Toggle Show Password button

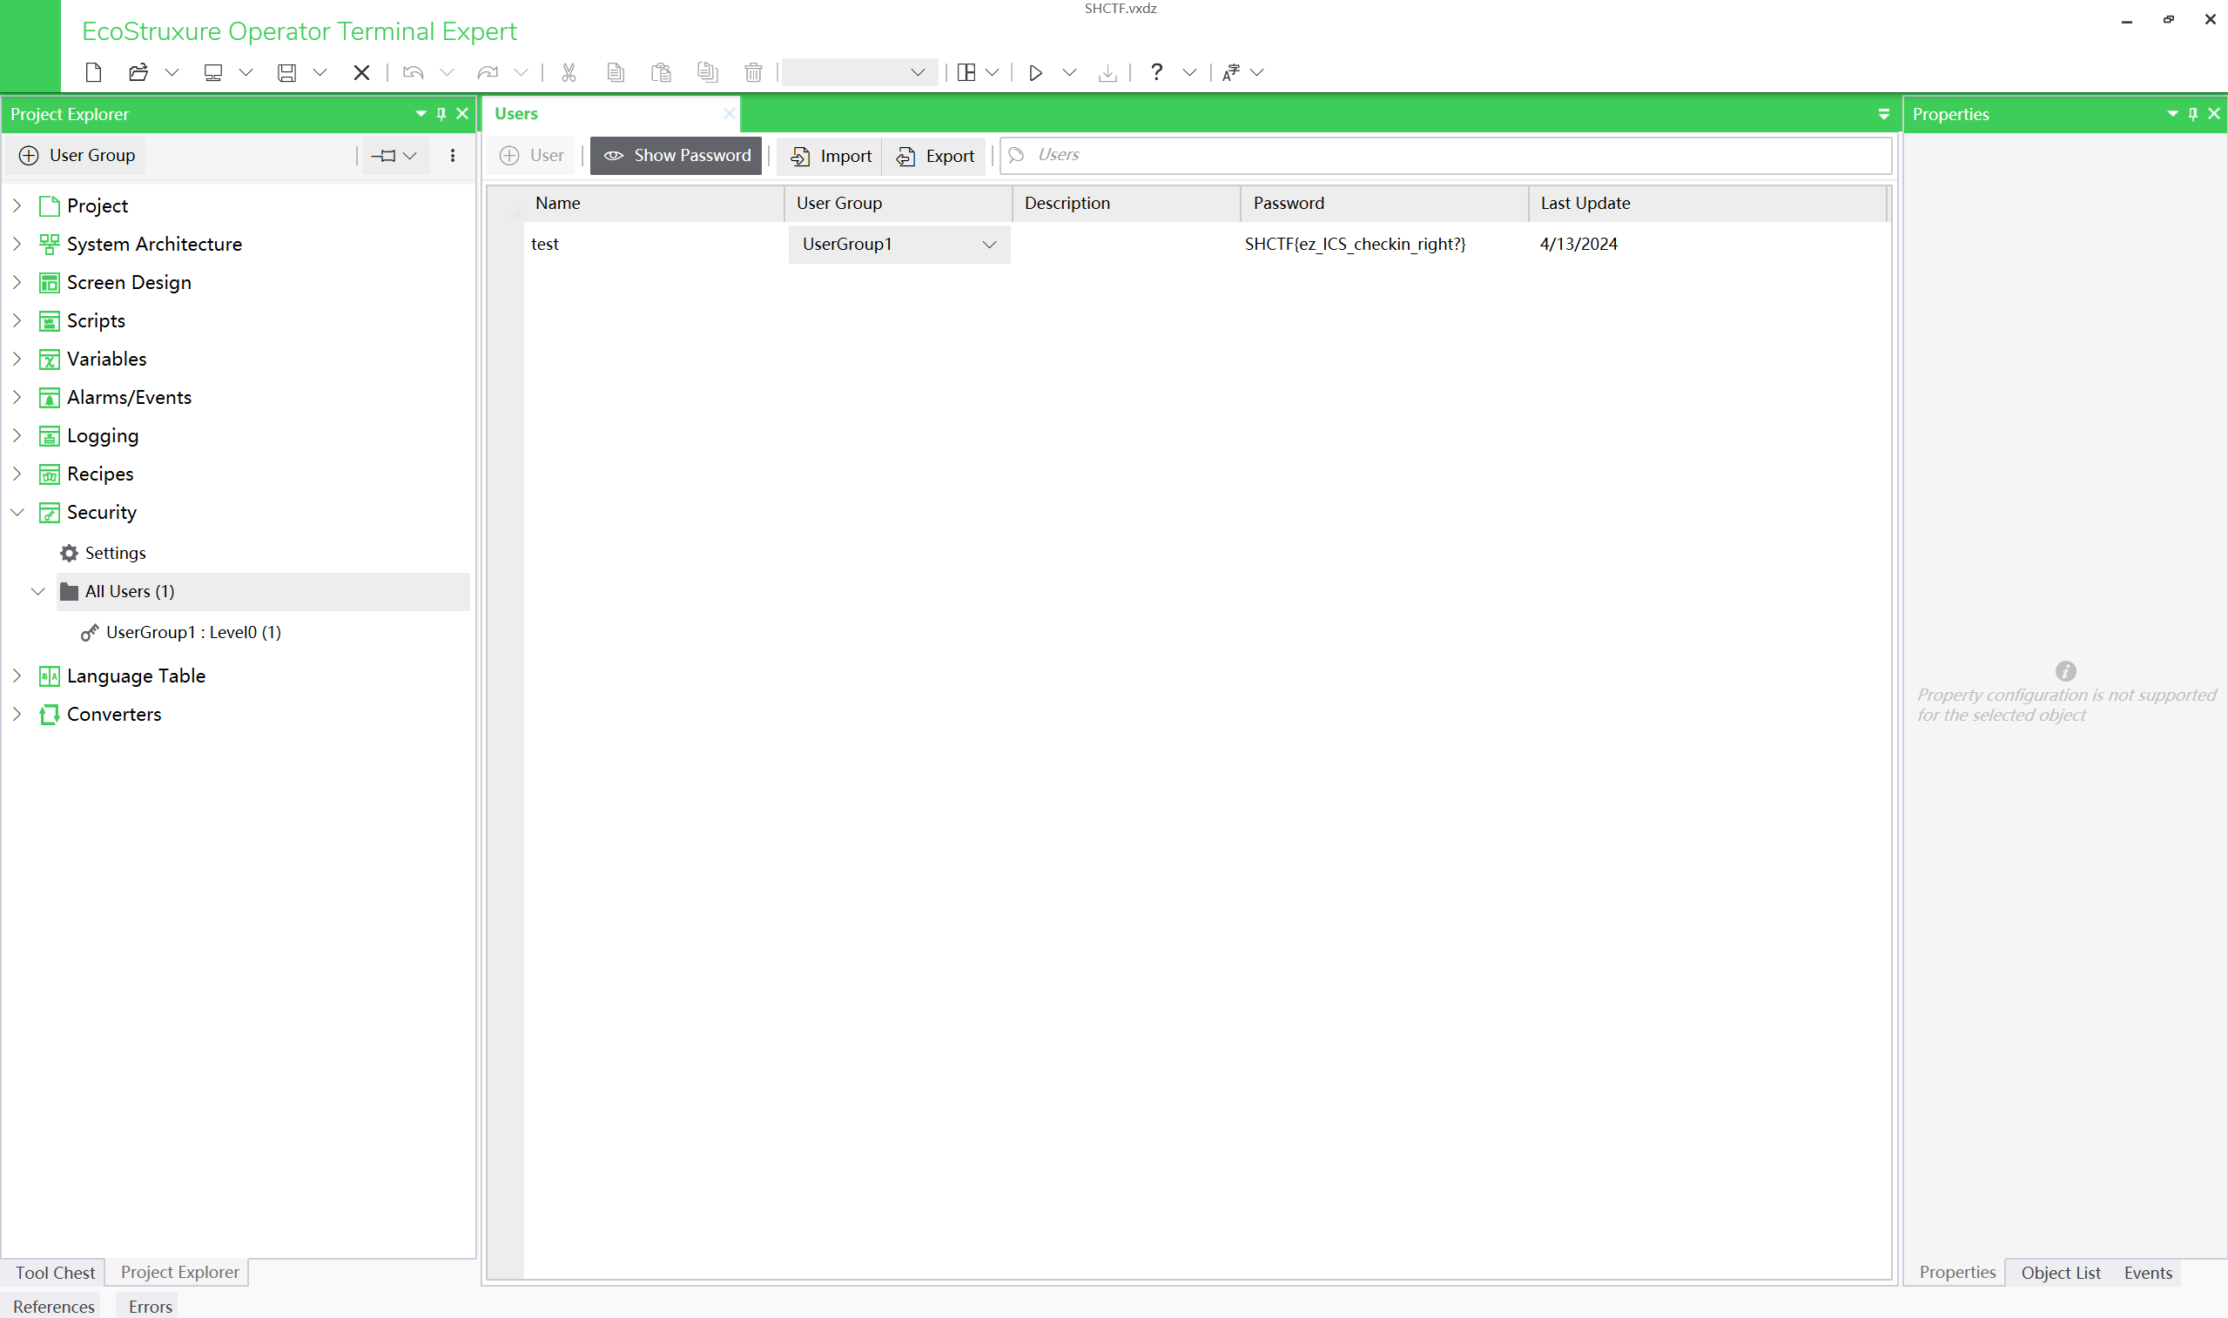(x=676, y=156)
